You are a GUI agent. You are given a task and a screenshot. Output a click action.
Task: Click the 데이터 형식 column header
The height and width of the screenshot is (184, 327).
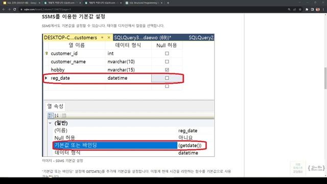pyautogui.click(x=128, y=45)
